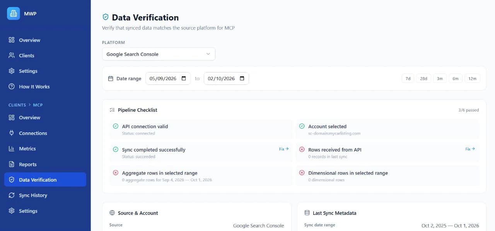Click '0 dimensional rows' text

pyautogui.click(x=326, y=180)
